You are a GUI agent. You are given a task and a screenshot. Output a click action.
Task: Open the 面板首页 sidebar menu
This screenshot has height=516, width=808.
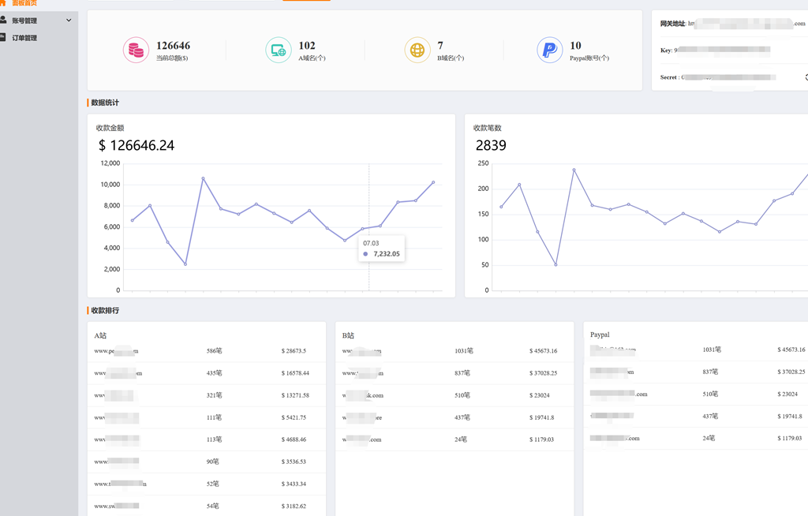(x=24, y=3)
